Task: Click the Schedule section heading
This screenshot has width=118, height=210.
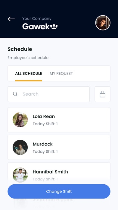Action: tap(20, 49)
